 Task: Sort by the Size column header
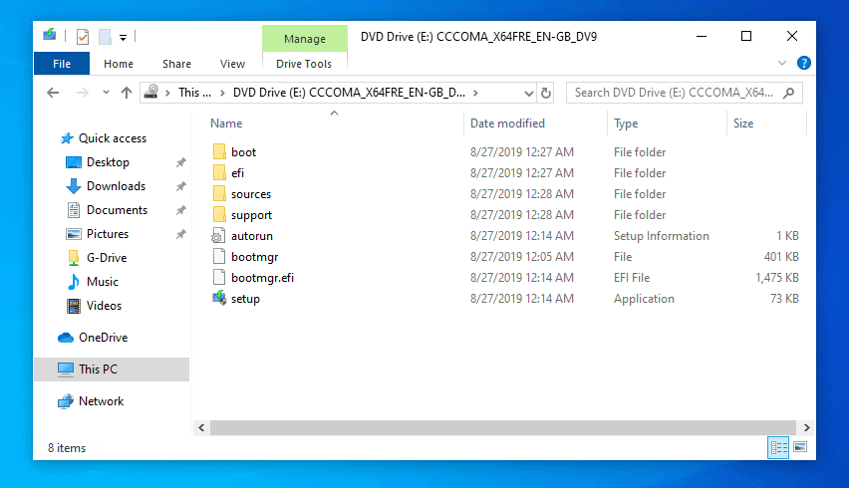743,123
